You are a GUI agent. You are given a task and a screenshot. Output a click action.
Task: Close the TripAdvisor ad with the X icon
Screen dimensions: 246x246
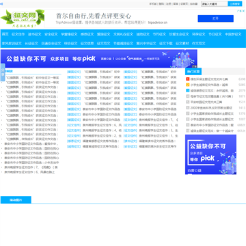[243, 11]
